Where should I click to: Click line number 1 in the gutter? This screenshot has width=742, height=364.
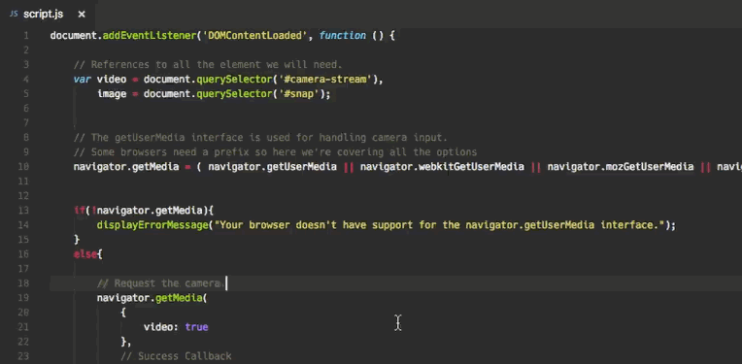(26, 36)
